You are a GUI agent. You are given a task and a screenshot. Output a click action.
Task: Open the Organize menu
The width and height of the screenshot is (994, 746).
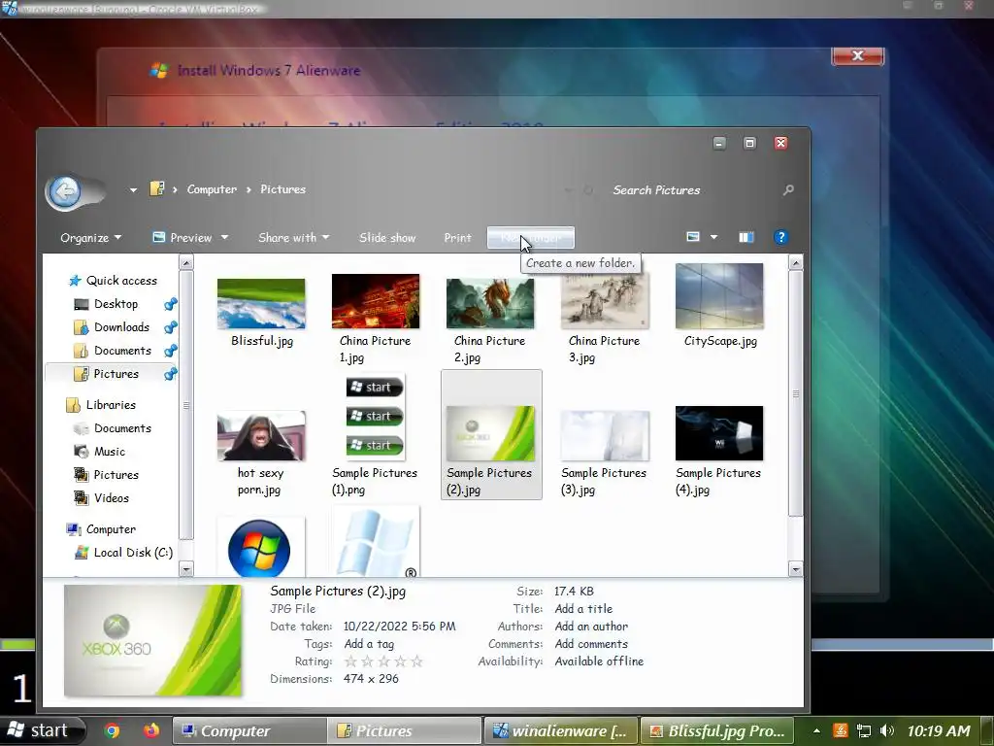[90, 238]
